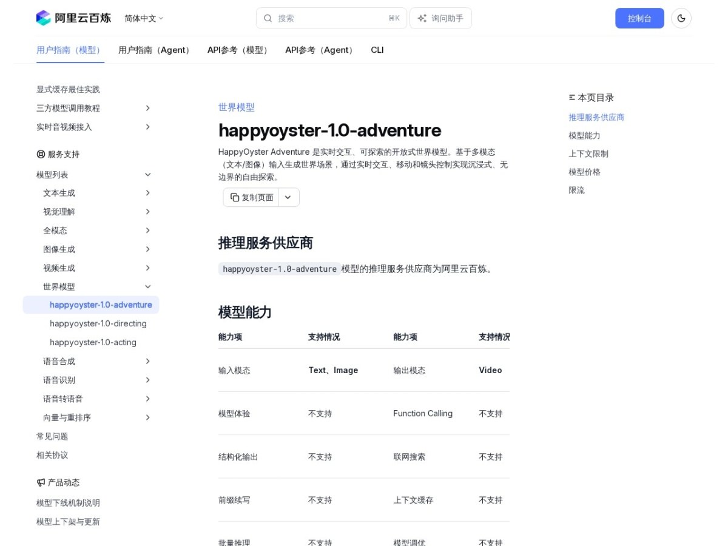Expand the 语音转语音 chevron
728x546 pixels.
coord(147,399)
